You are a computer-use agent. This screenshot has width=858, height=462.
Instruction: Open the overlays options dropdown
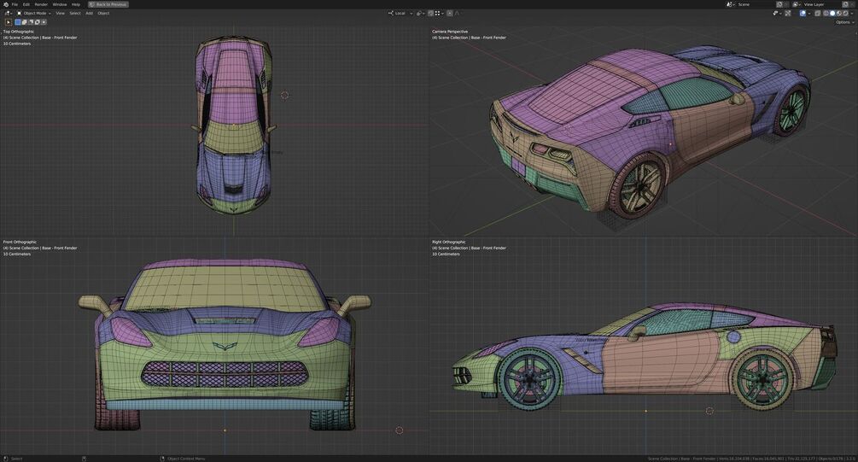tap(809, 13)
